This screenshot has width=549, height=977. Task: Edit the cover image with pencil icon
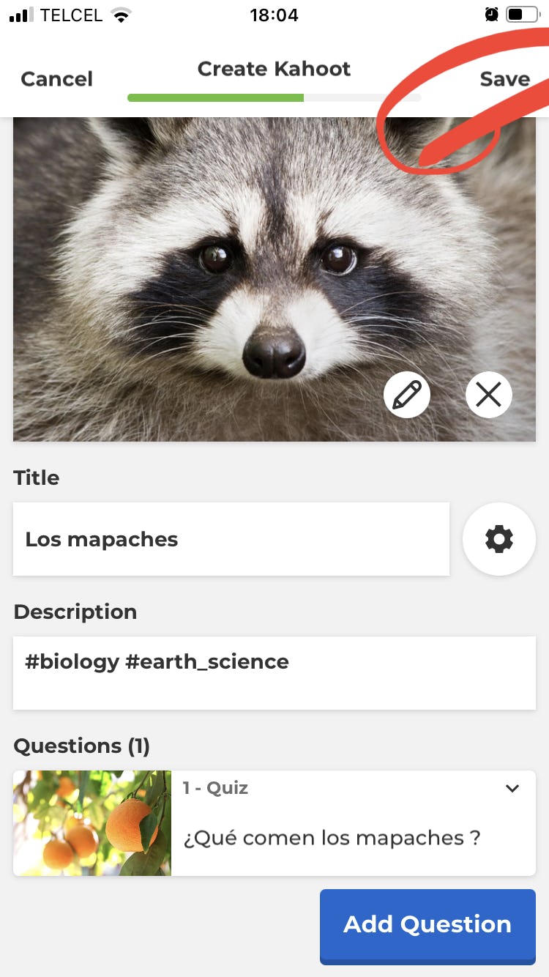point(407,395)
